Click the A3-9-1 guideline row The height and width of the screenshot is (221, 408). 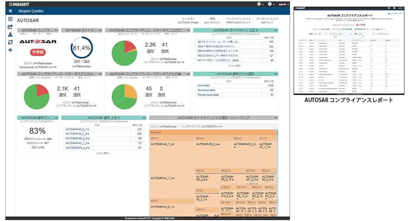235,46
